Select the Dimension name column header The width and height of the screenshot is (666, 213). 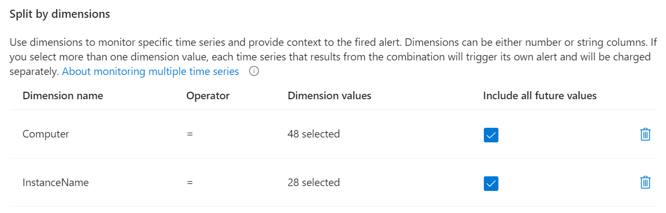63,96
